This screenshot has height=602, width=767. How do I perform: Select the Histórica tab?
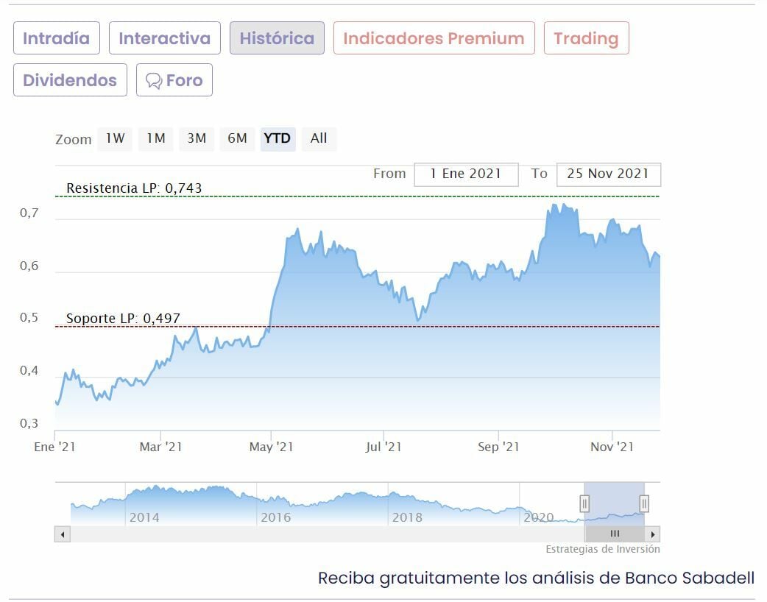pos(277,38)
